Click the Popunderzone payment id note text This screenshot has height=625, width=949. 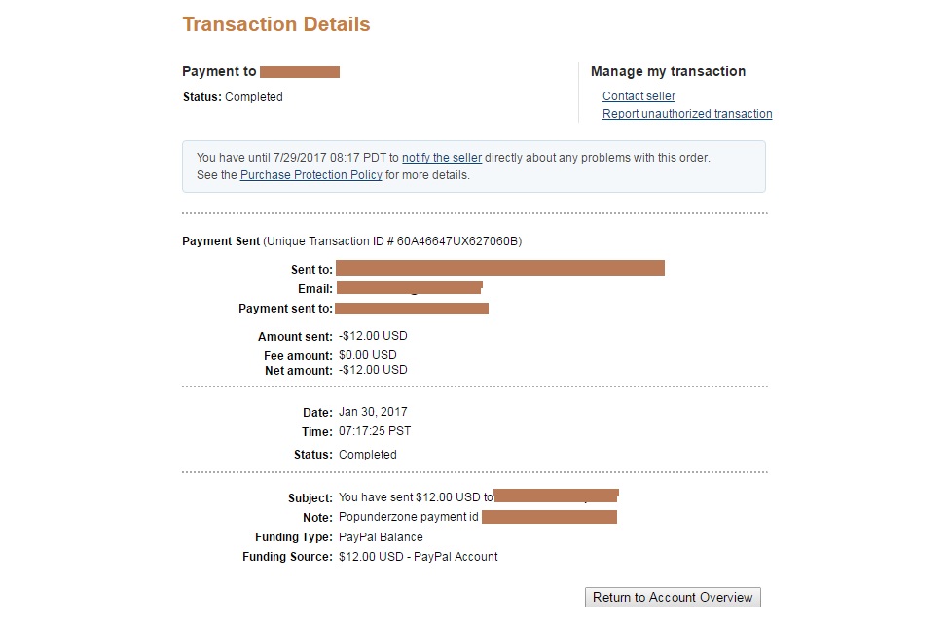click(x=409, y=517)
